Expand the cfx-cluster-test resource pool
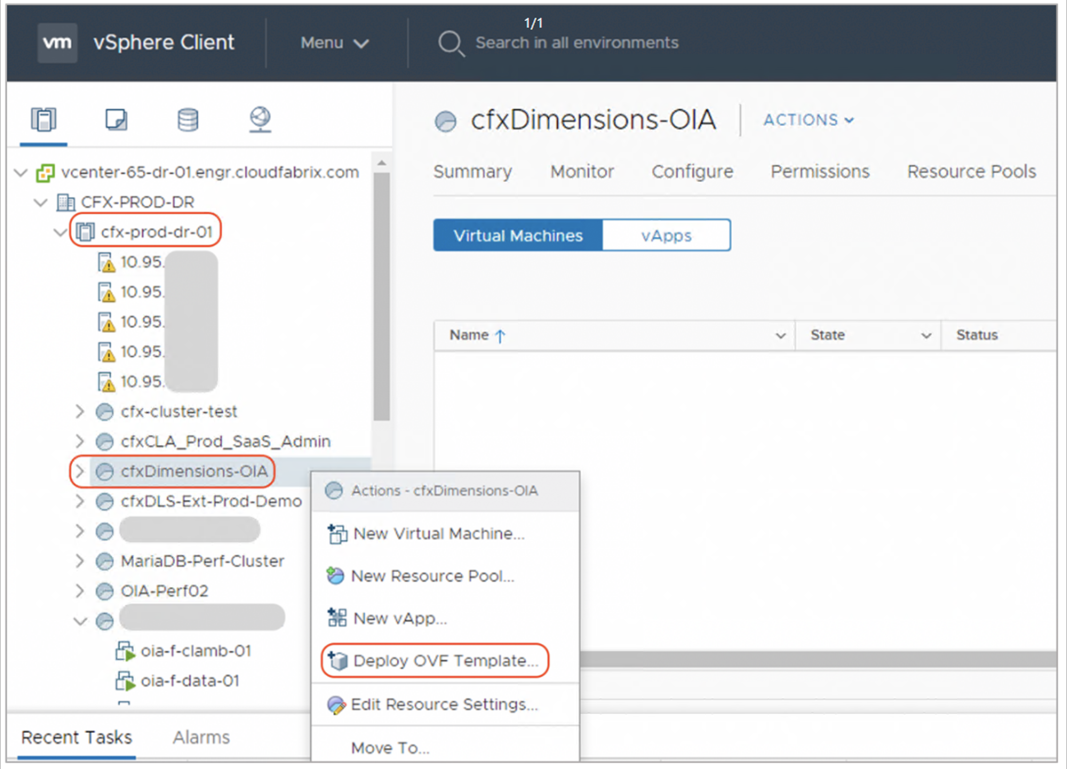 [x=79, y=411]
